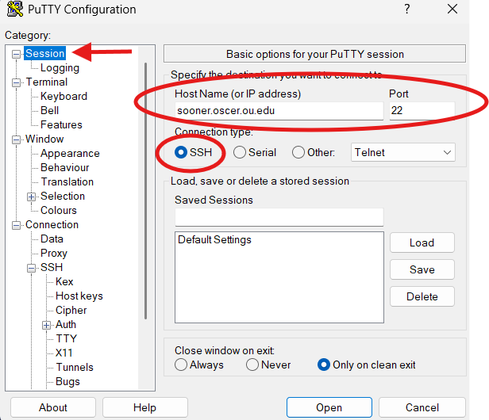
Task: Select the X11 category item
Action: 64,353
